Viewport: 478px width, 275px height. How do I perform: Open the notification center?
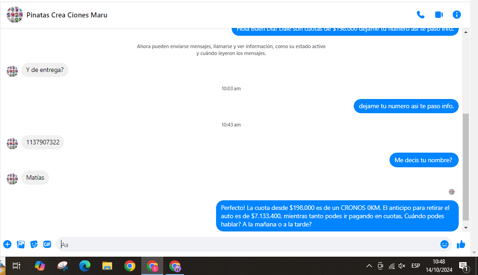[x=464, y=266]
